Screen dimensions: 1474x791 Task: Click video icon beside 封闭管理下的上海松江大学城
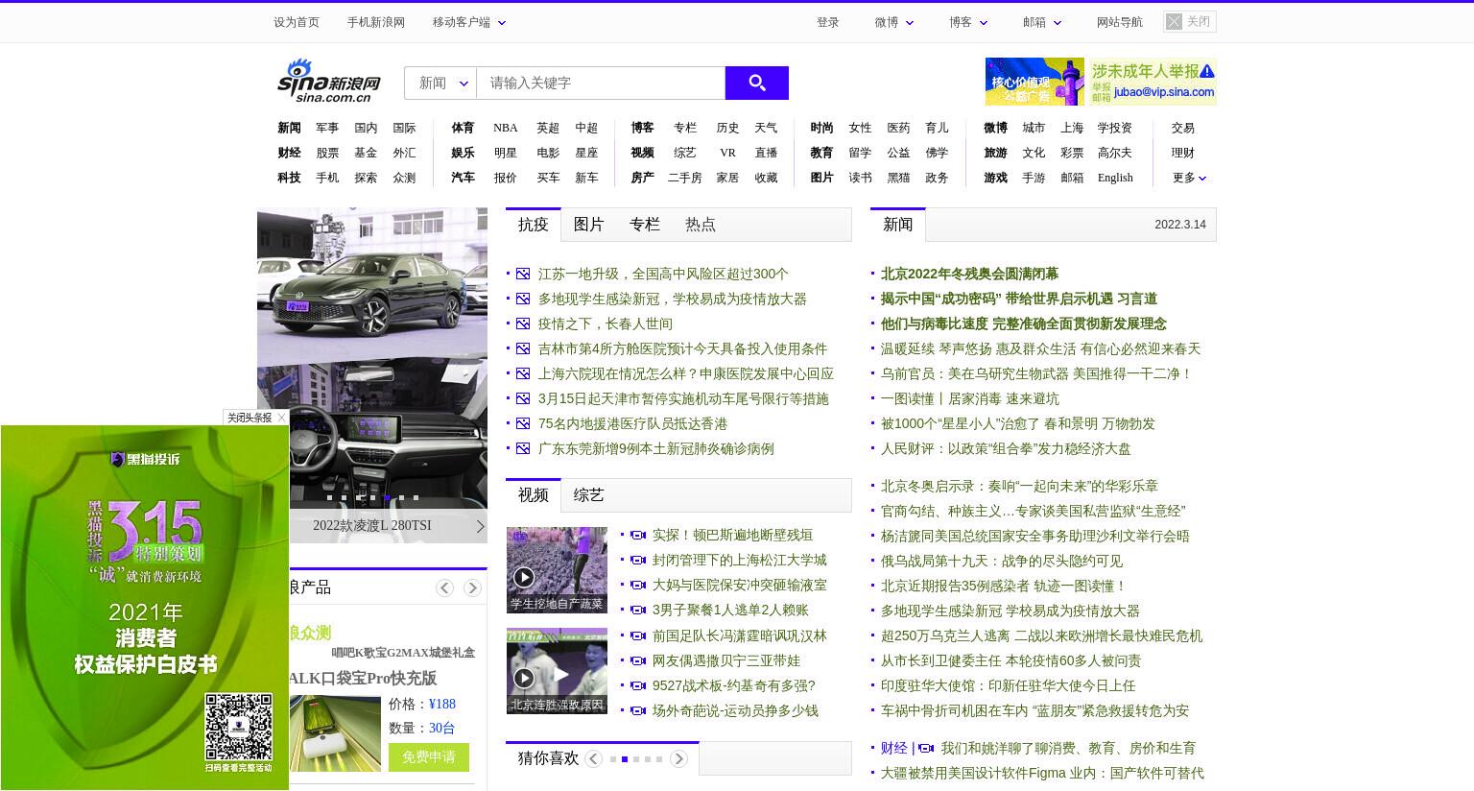(637, 561)
